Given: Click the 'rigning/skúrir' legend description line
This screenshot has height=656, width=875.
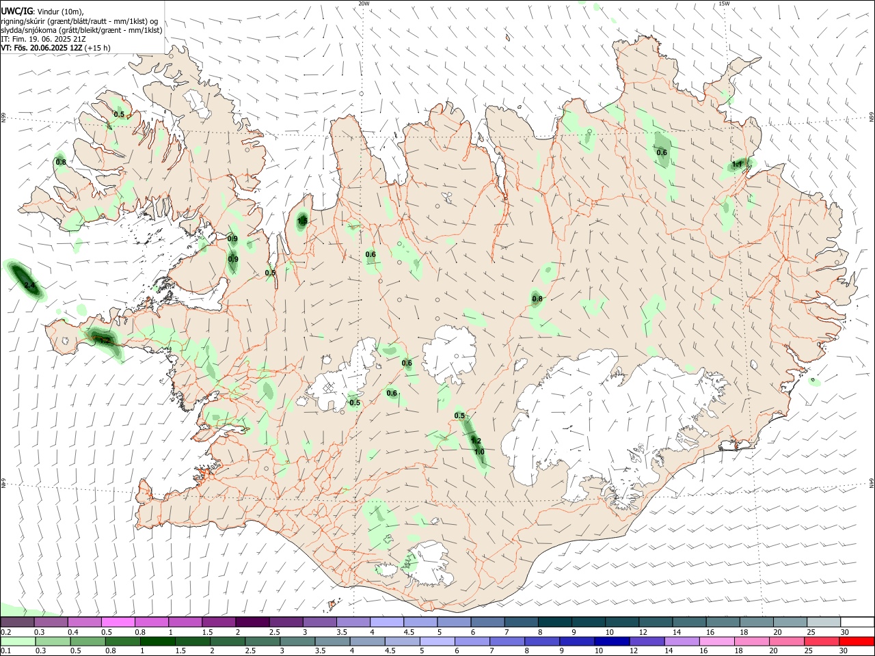Looking at the screenshot, I should click(x=79, y=21).
